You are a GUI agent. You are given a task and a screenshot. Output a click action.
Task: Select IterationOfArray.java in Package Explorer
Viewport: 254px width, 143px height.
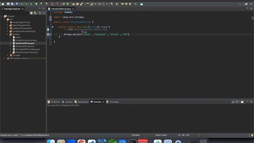click(25, 43)
